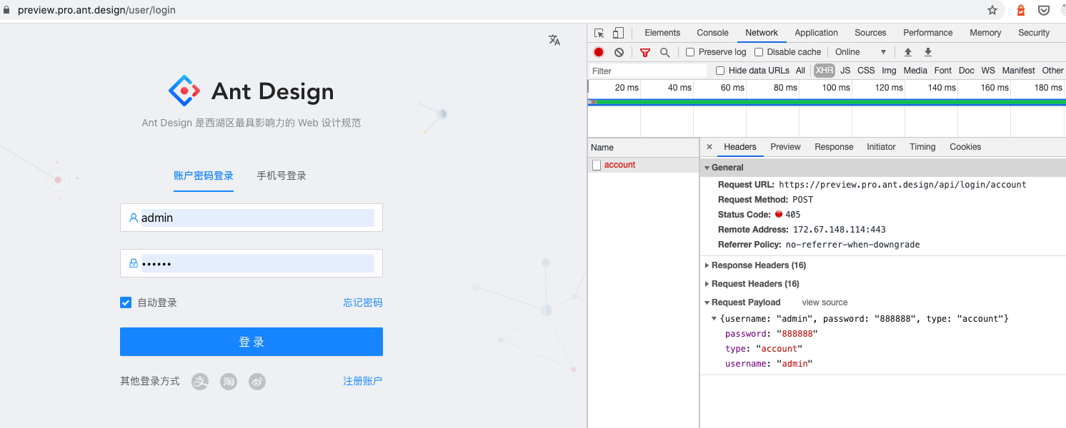Switch to the Cookies tab

[x=965, y=147]
